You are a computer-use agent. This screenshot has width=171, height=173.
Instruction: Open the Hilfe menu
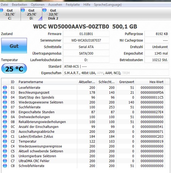coord(87,5)
